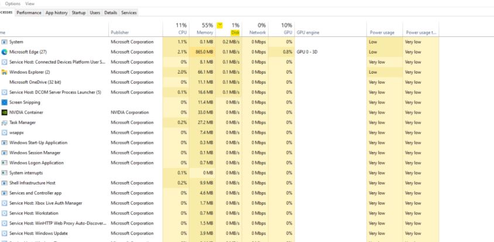
Task: Click the Microsoft Edge icon
Action: (4, 52)
